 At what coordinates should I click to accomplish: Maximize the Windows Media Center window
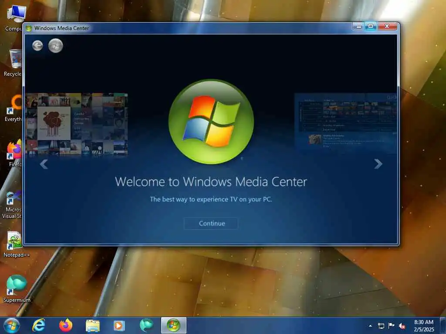point(371,27)
